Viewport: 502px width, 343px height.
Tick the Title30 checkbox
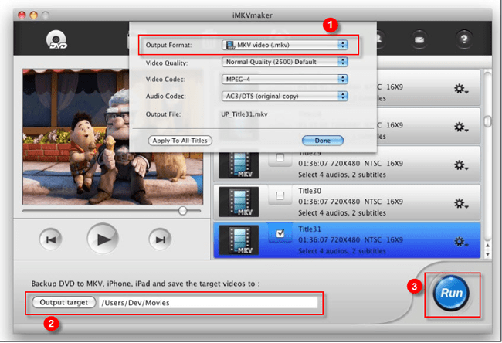pos(280,195)
